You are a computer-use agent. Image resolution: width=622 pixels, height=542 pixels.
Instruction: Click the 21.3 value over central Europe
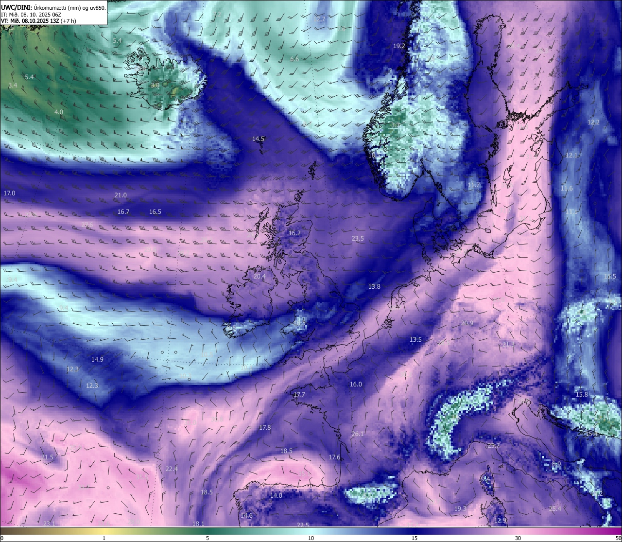508,344
